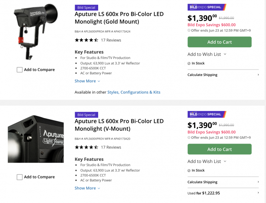Open Add to Wish List dropdown for V-Mount
The width and height of the screenshot is (266, 203).
coord(207,162)
